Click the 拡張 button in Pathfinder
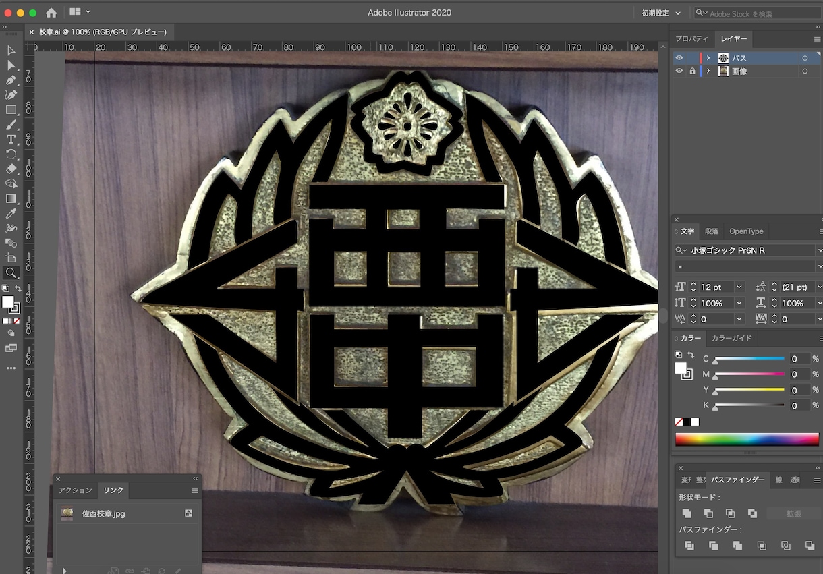This screenshot has width=823, height=574. [793, 513]
